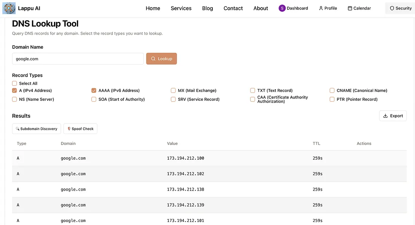Open the Contact menu item
The width and height of the screenshot is (415, 225).
(233, 8)
